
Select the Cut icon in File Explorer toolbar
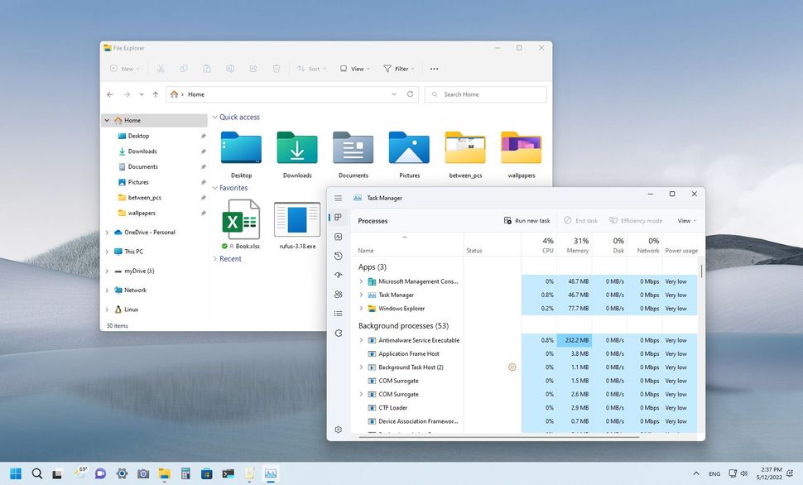click(x=161, y=69)
